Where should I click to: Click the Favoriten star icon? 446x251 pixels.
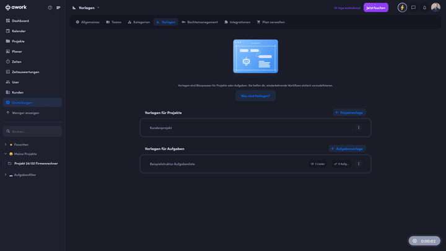tap(11, 145)
